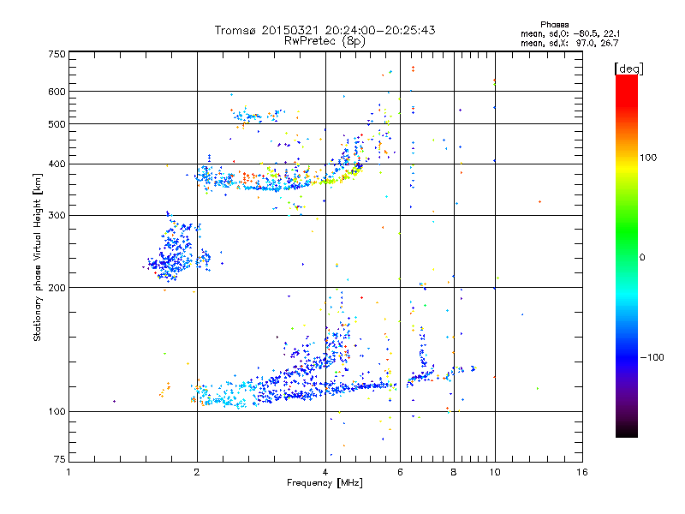Click the "10" frequency axis tick label
The image size is (685, 514).
point(495,472)
